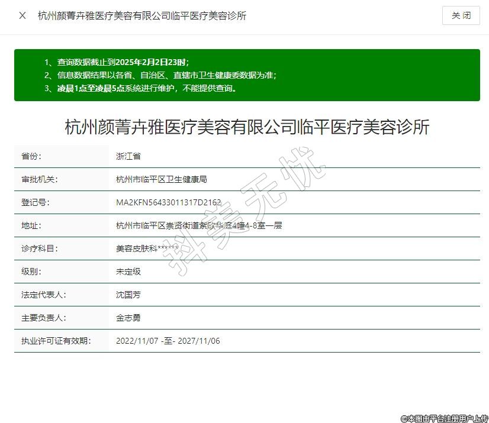Click the 诊疗科目 row label
The image size is (489, 423).
[40, 248]
